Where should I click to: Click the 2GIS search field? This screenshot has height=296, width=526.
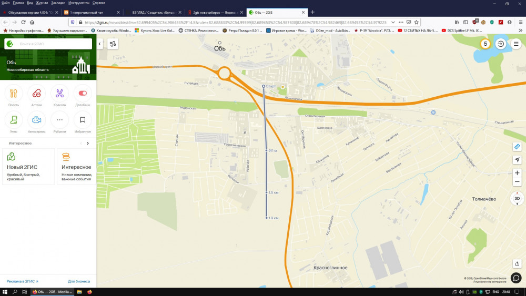pyautogui.click(x=48, y=44)
